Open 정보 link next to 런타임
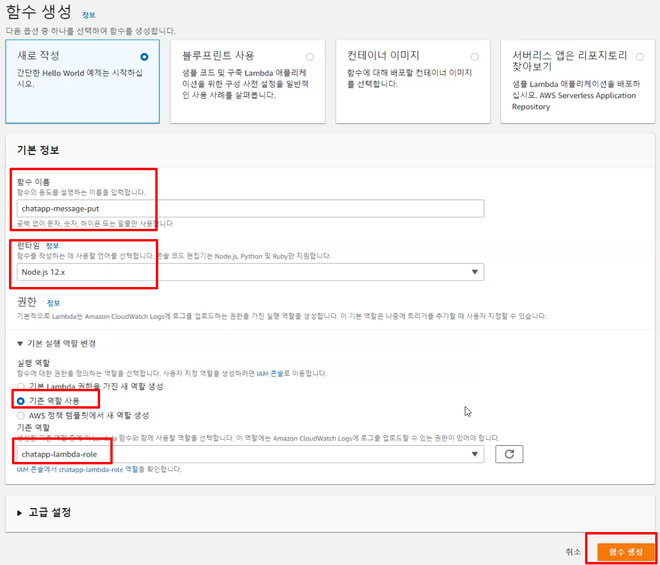The width and height of the screenshot is (660, 565). pyautogui.click(x=52, y=245)
